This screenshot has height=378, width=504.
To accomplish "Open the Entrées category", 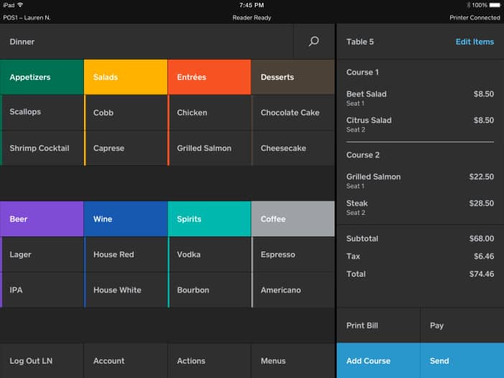I will coord(209,77).
